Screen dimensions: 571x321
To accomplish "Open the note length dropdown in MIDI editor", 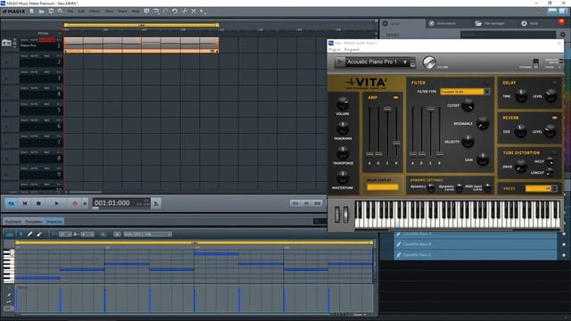I will 87,234.
